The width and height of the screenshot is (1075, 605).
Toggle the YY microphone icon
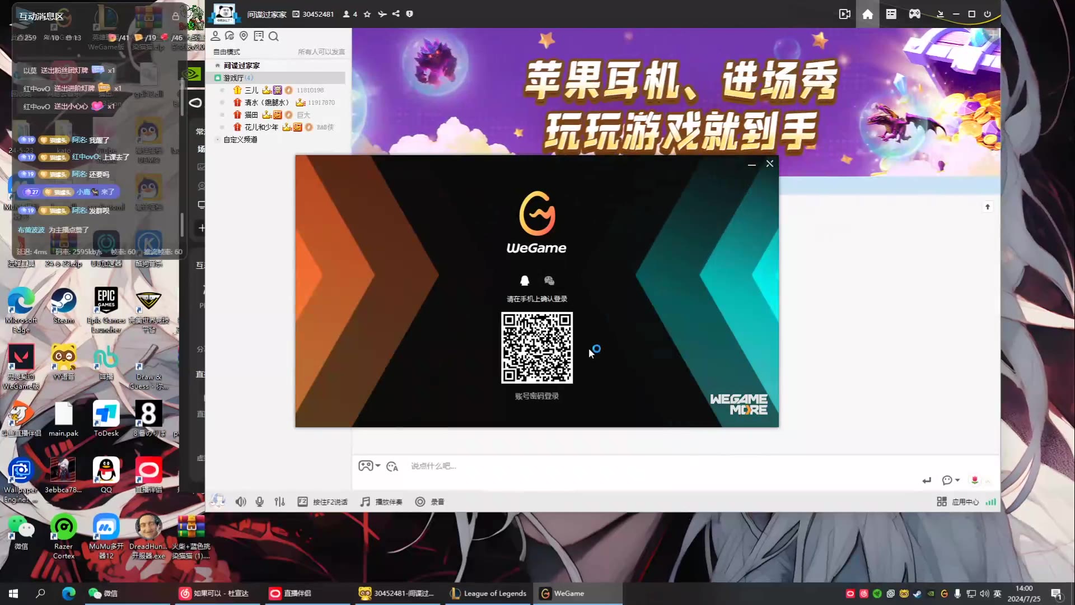(x=260, y=502)
